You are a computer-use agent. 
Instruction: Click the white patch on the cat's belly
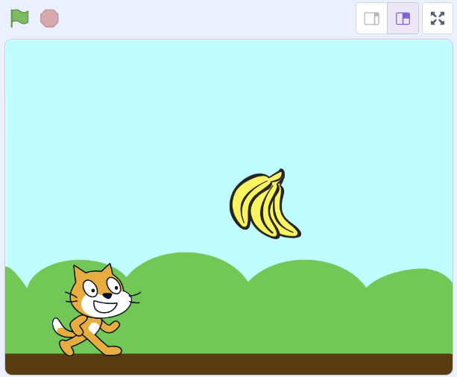94,327
